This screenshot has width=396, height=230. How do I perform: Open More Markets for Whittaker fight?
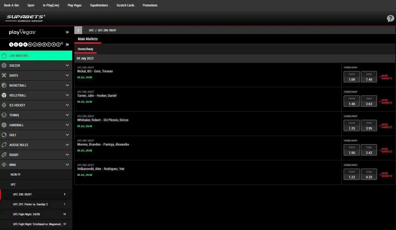coord(386,126)
